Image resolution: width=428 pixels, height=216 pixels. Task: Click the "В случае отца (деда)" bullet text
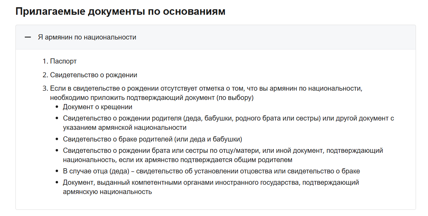point(211,171)
